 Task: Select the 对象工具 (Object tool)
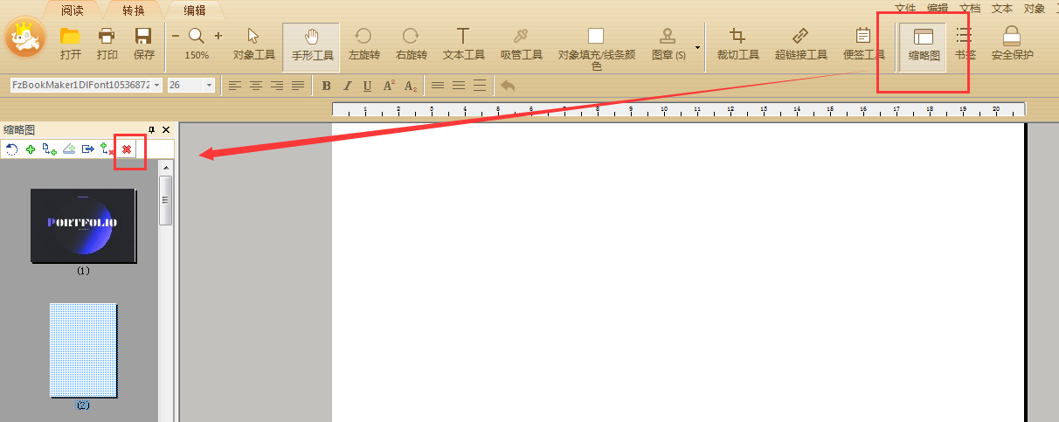pyautogui.click(x=253, y=45)
